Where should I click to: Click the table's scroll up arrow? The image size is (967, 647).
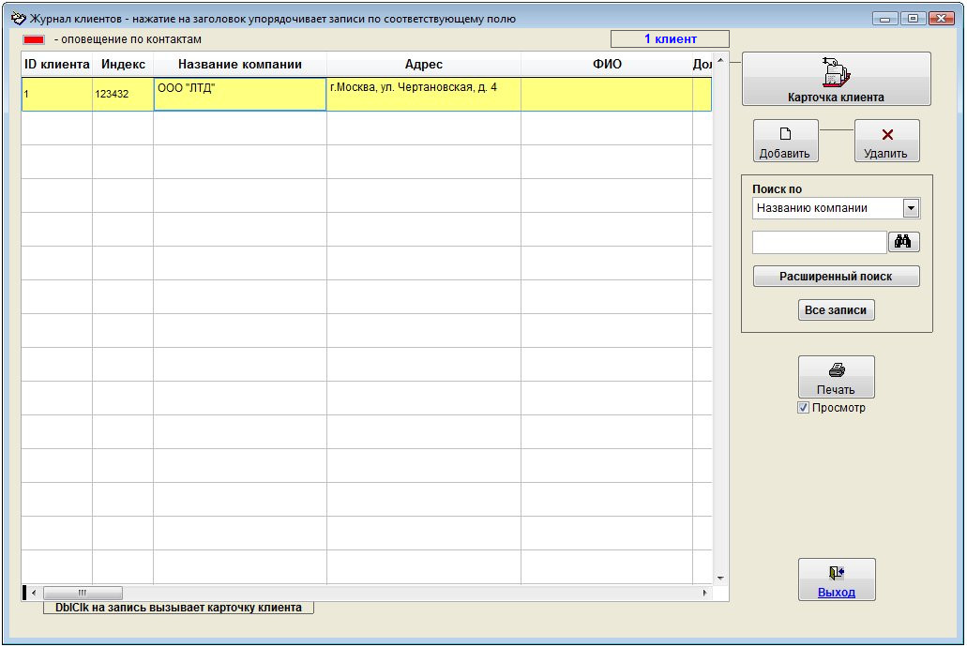720,60
